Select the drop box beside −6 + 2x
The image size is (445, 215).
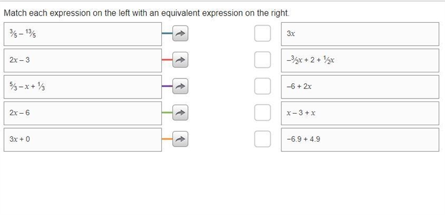point(263,86)
